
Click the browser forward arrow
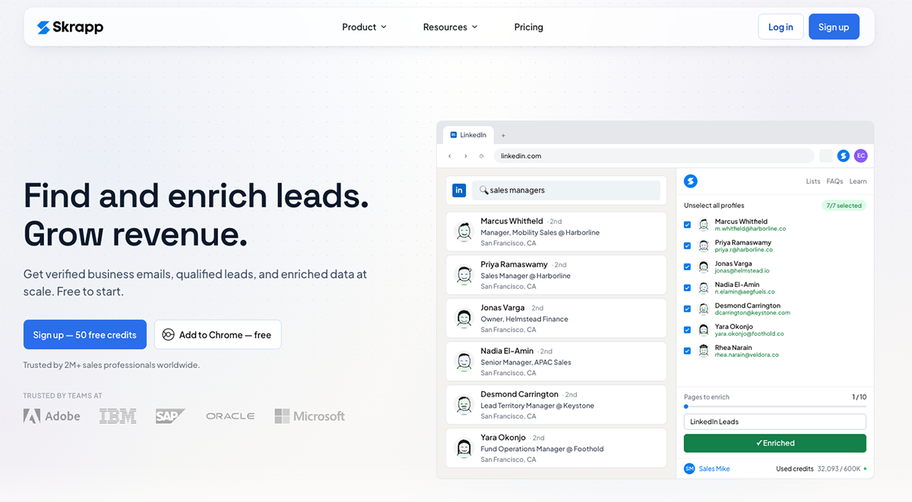point(466,156)
